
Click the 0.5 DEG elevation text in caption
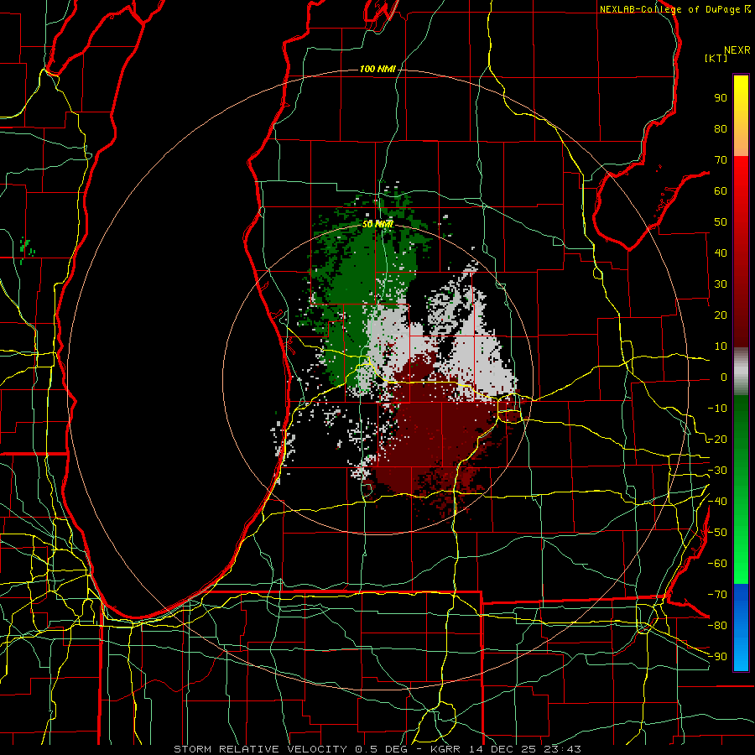[381, 749]
